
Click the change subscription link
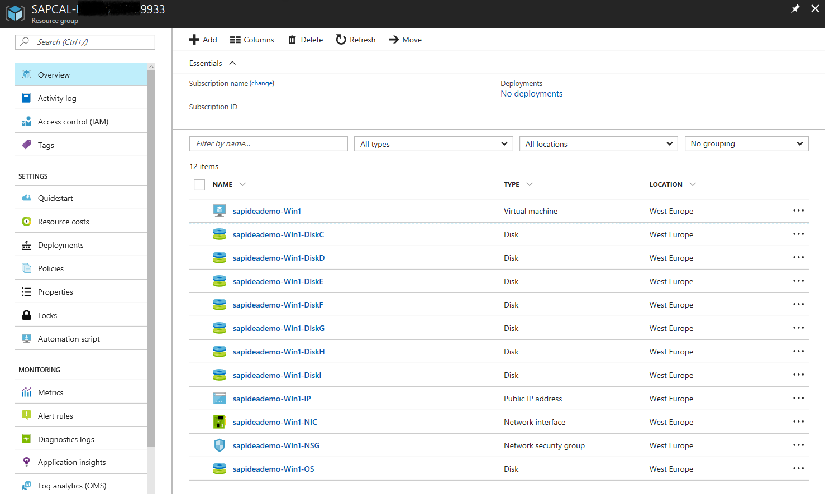261,83
